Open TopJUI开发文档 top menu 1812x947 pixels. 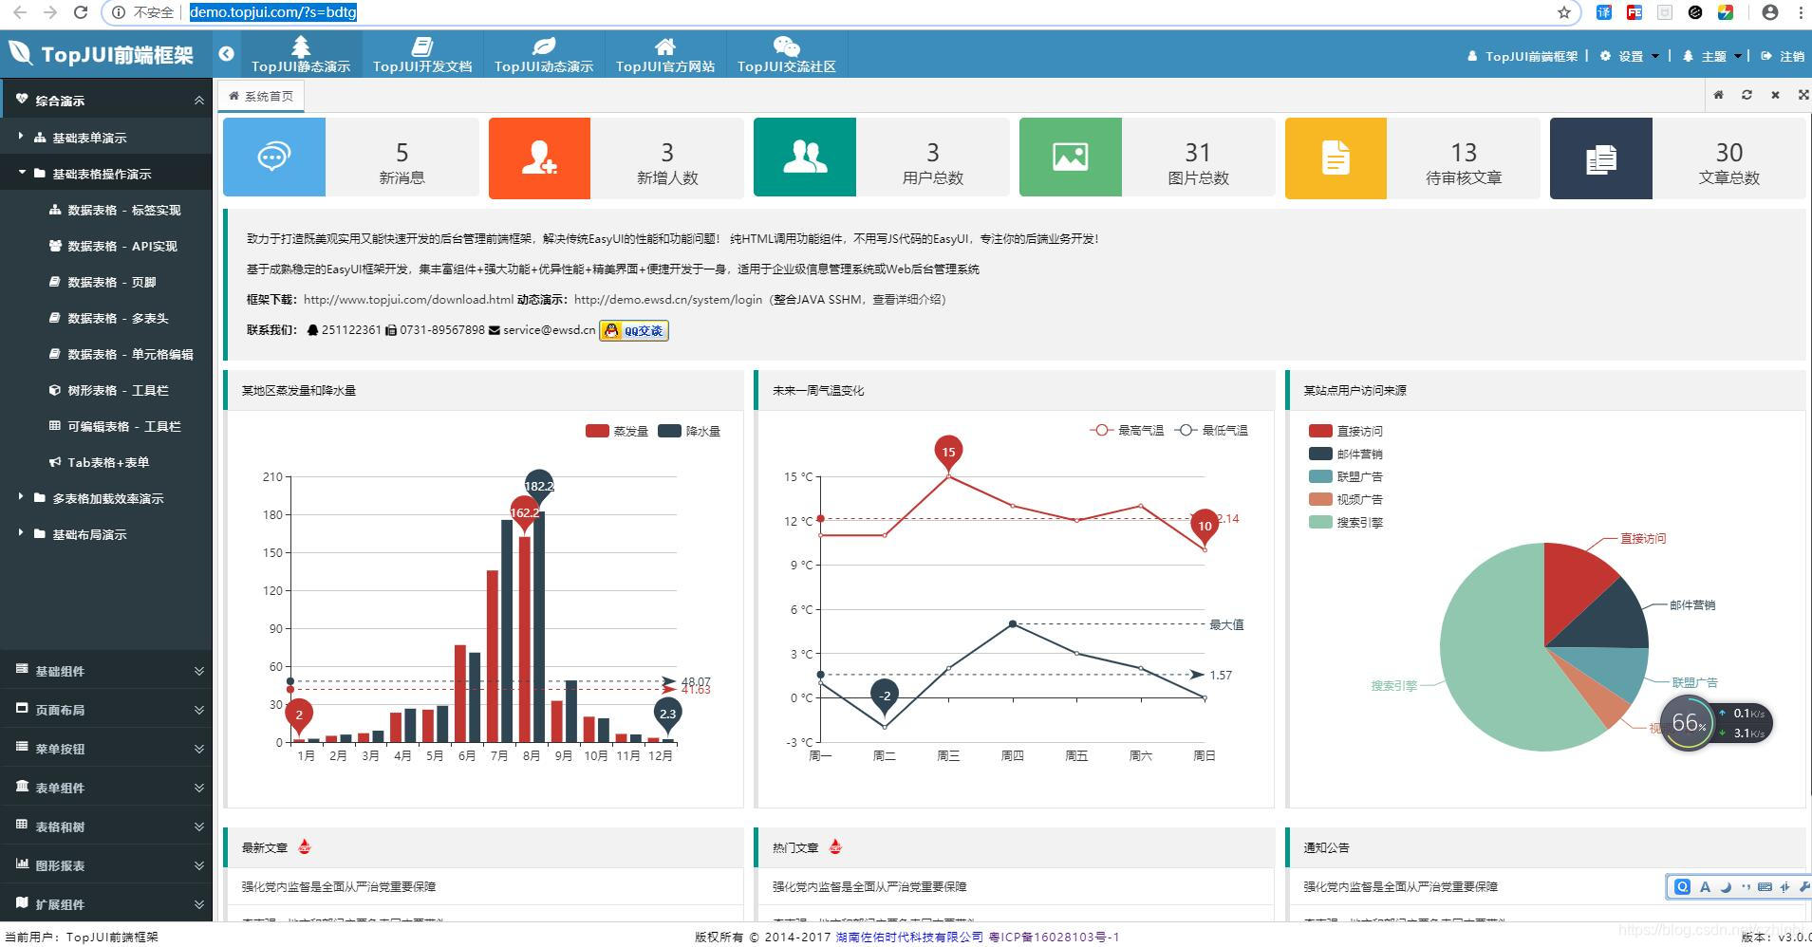[x=422, y=54]
